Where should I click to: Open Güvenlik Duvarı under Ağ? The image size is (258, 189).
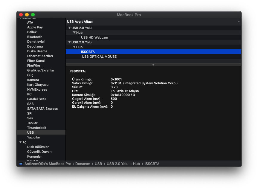39,152
